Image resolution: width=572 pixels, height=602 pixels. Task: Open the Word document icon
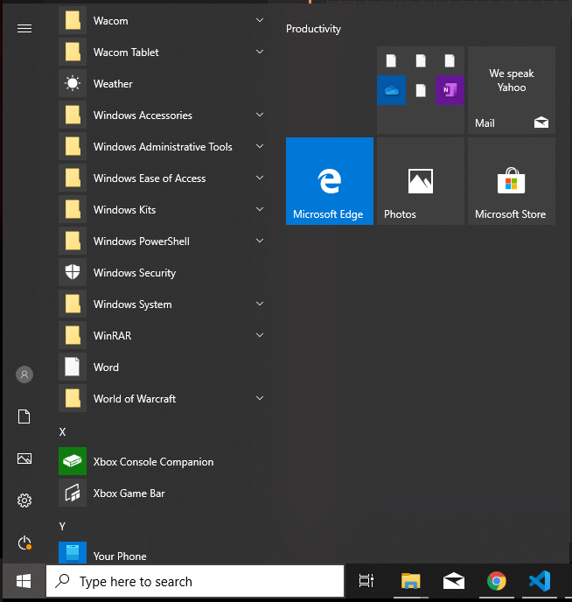pyautogui.click(x=73, y=367)
